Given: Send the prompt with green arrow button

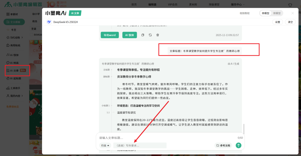Looking at the screenshot, I should (238, 145).
